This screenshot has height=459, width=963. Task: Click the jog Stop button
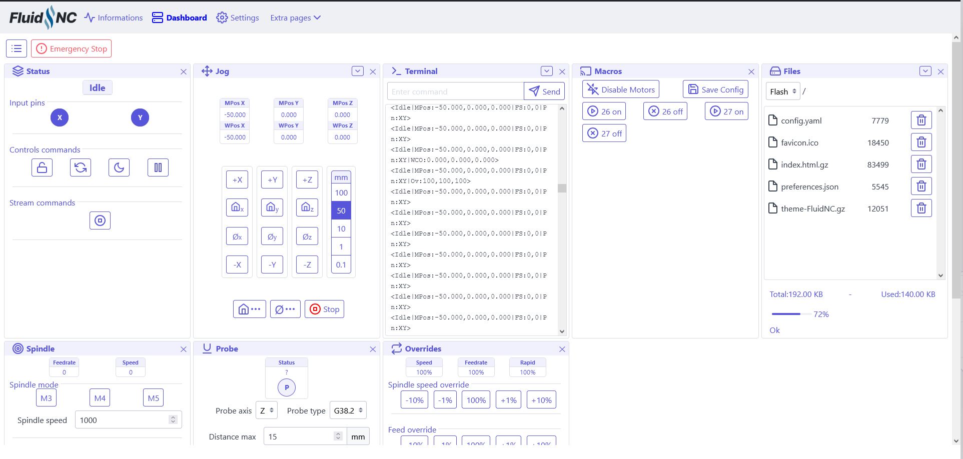point(324,309)
